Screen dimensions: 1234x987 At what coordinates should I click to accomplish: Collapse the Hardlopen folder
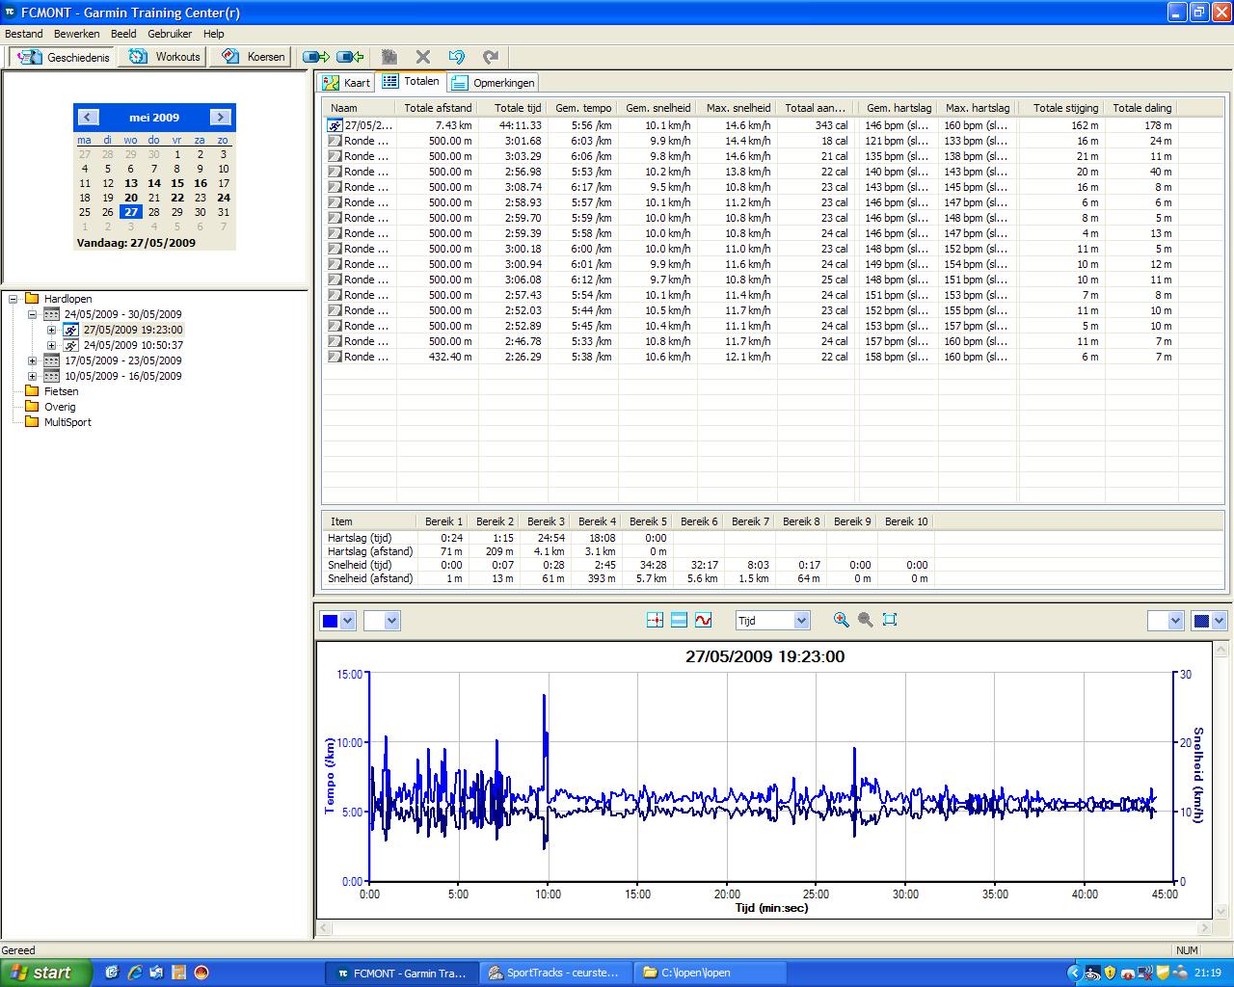13,299
